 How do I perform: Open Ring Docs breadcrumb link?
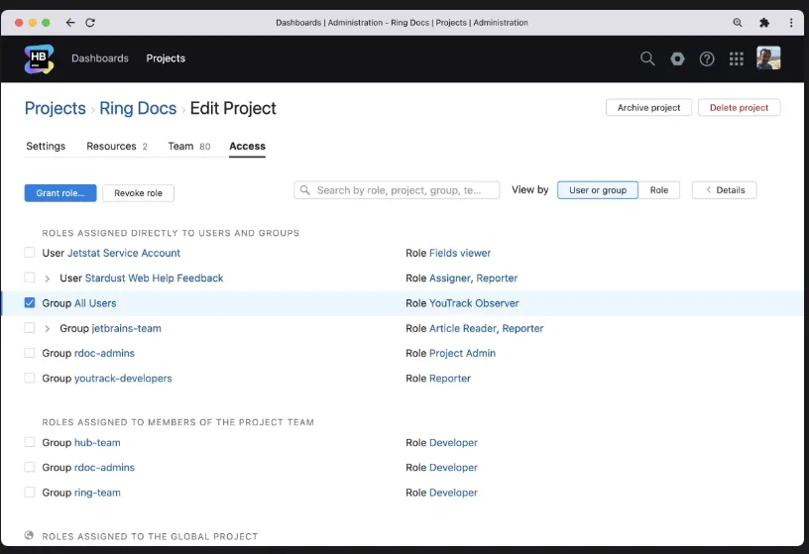[138, 108]
